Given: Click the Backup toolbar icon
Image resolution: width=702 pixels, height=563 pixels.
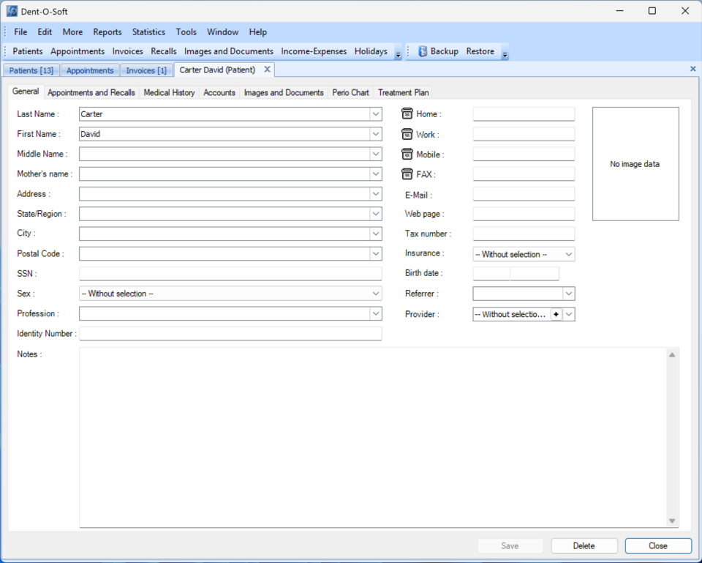Looking at the screenshot, I should pos(423,52).
